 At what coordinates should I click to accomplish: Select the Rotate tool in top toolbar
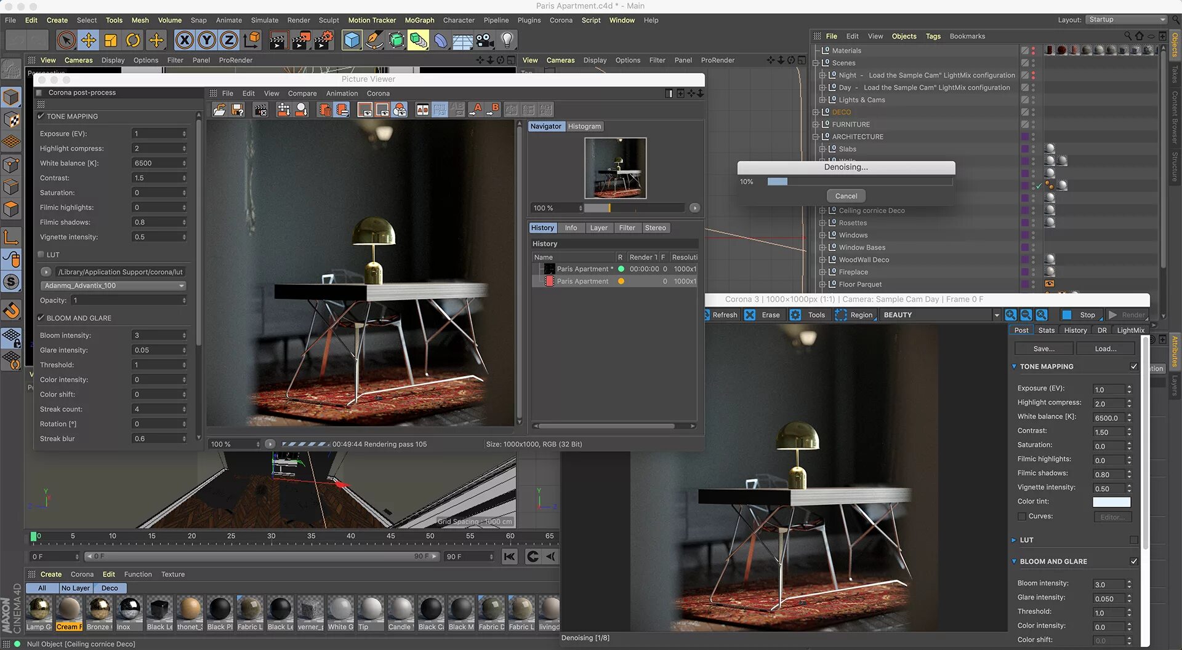click(x=133, y=41)
